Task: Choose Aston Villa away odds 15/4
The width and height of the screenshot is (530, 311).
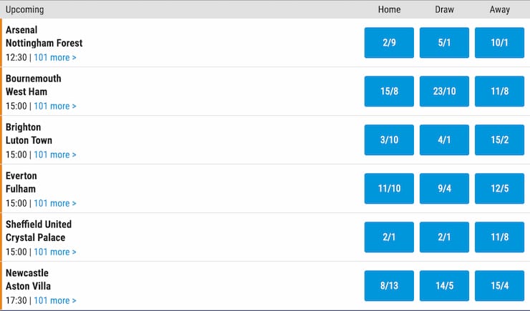Action: [499, 286]
